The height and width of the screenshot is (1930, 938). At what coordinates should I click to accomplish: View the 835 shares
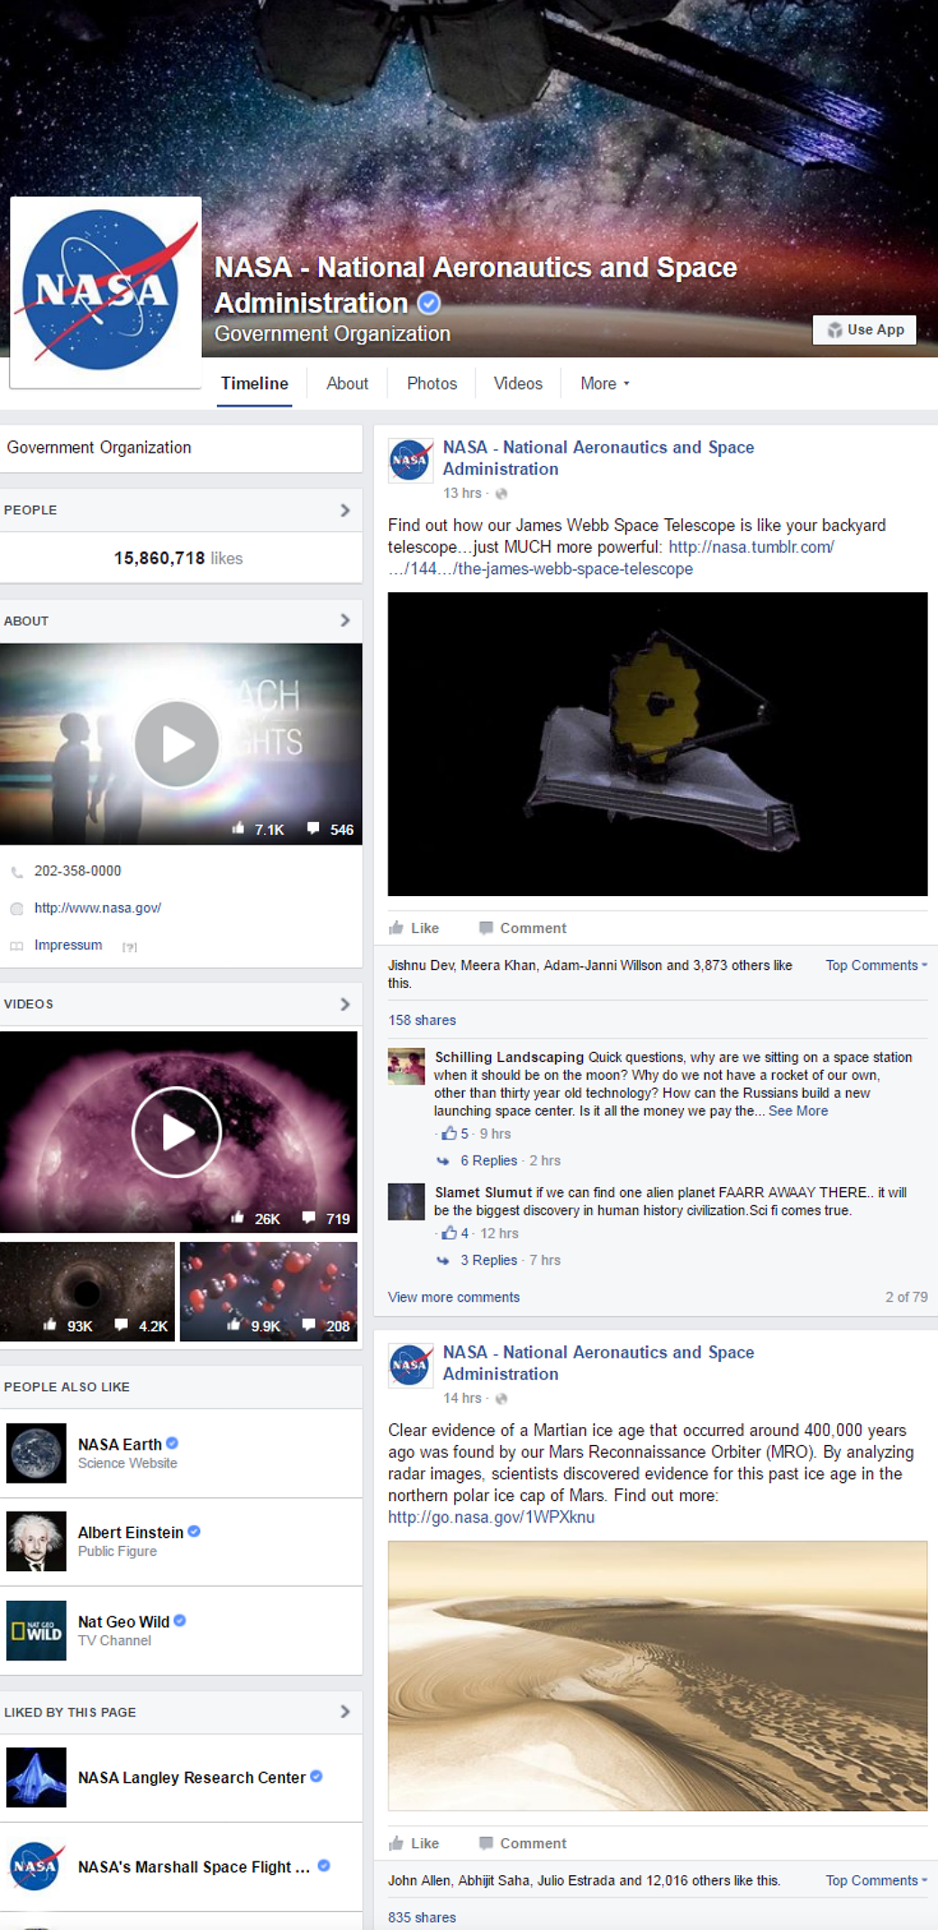click(x=422, y=1917)
